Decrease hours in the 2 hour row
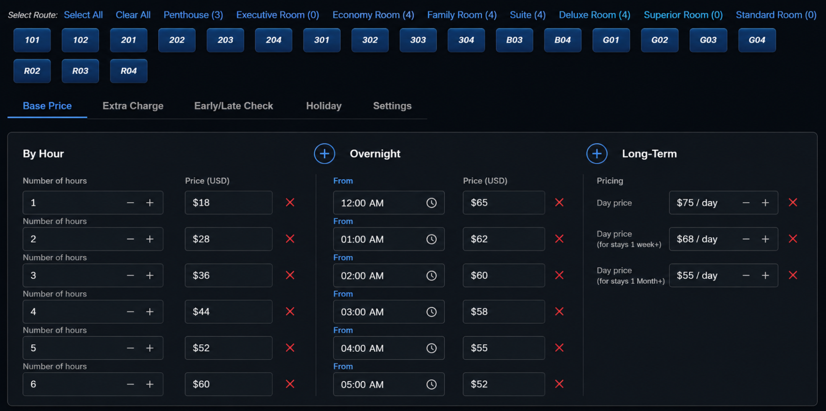The width and height of the screenshot is (826, 411). (x=130, y=239)
